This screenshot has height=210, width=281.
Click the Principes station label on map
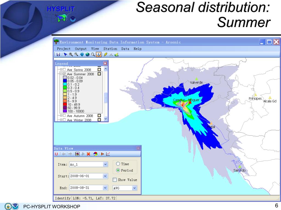(x=255, y=98)
